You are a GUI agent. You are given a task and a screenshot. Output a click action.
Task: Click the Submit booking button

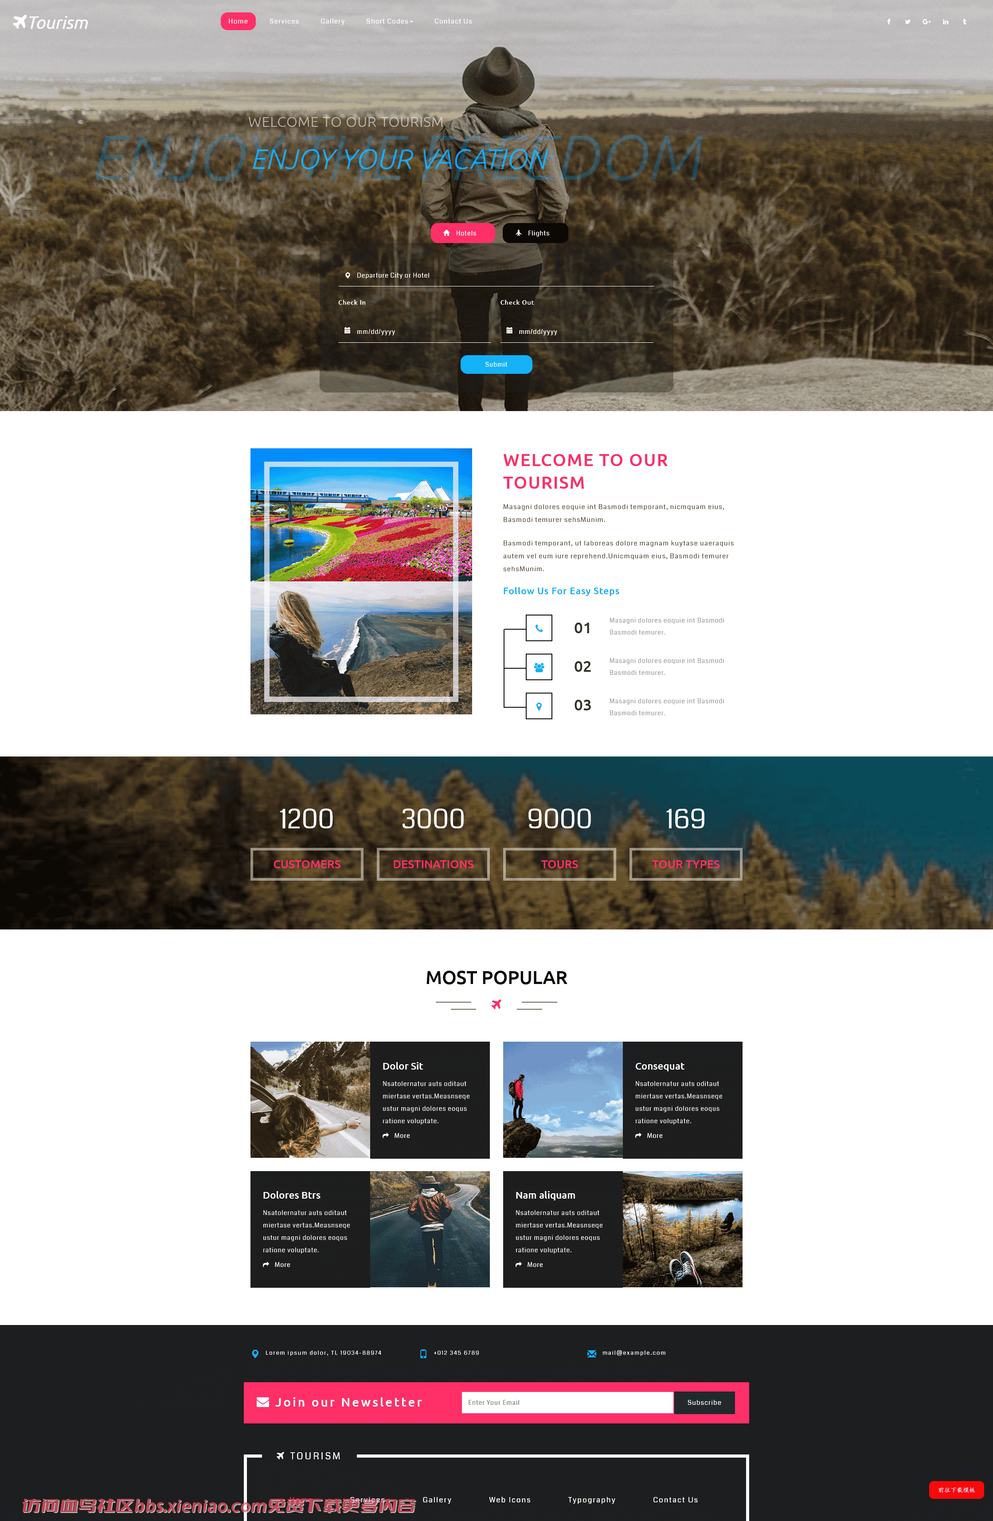496,364
